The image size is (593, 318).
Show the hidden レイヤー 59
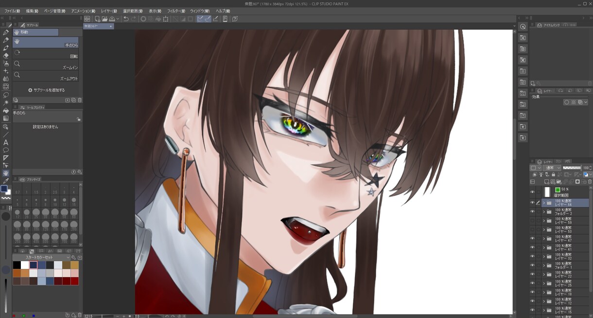pyautogui.click(x=532, y=220)
